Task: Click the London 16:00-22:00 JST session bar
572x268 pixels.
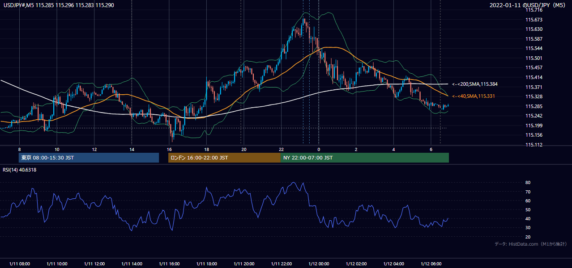Action: pyautogui.click(x=224, y=158)
